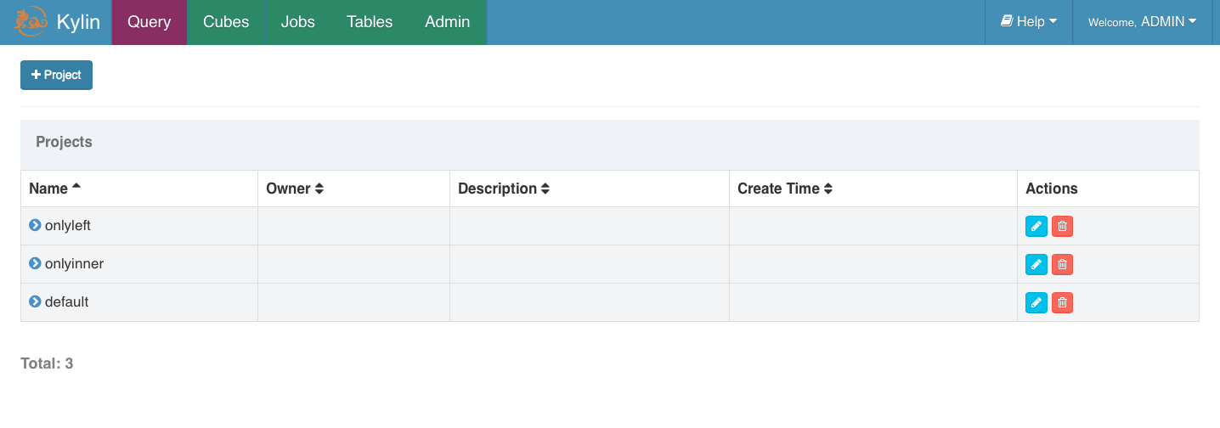Sort projects by Name column
The width and height of the screenshot is (1220, 428).
pos(54,189)
